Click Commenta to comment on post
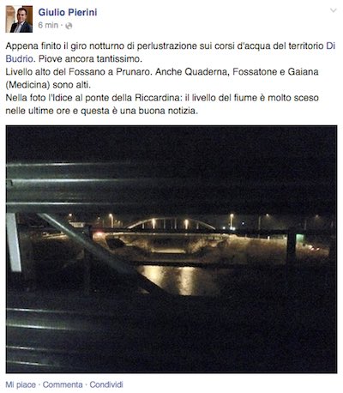 tap(63, 384)
